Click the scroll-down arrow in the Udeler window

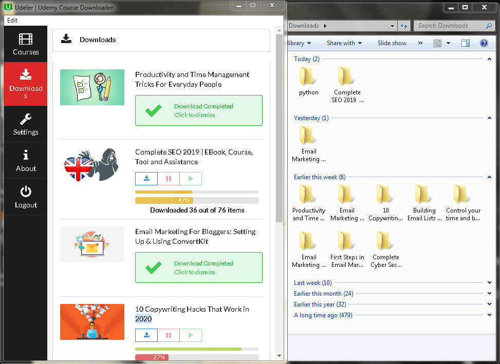coord(279,356)
